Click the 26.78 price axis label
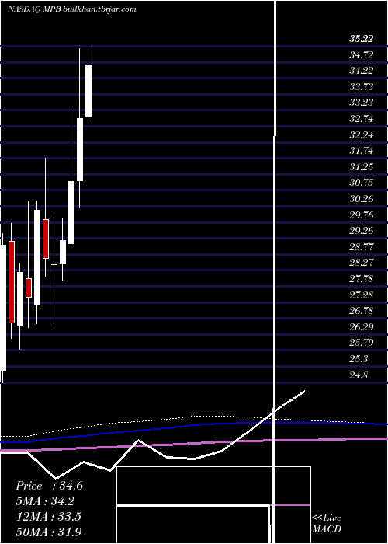The image size is (388, 544). pos(361,311)
